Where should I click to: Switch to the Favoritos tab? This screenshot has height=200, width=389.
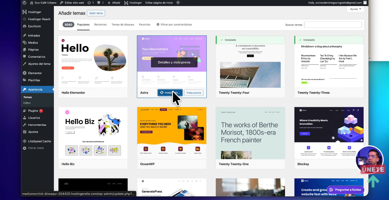(x=145, y=25)
